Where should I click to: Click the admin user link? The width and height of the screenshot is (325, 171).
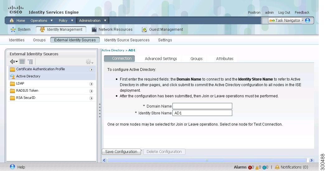[269, 12]
